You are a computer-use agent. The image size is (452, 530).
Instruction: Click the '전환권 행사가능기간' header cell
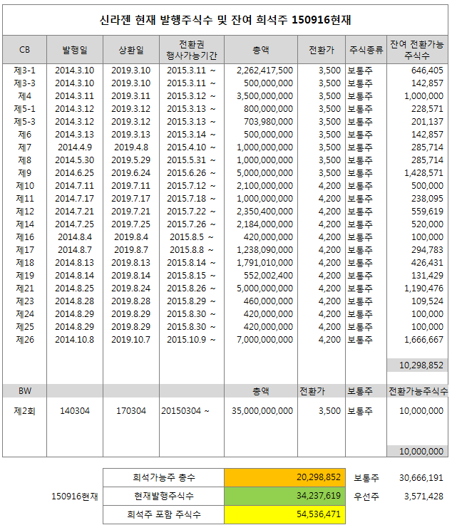(x=192, y=50)
